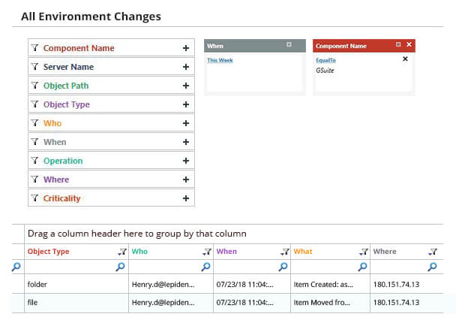Click funnel icon beside Object Path
This screenshot has width=459, height=323.
[34, 85]
